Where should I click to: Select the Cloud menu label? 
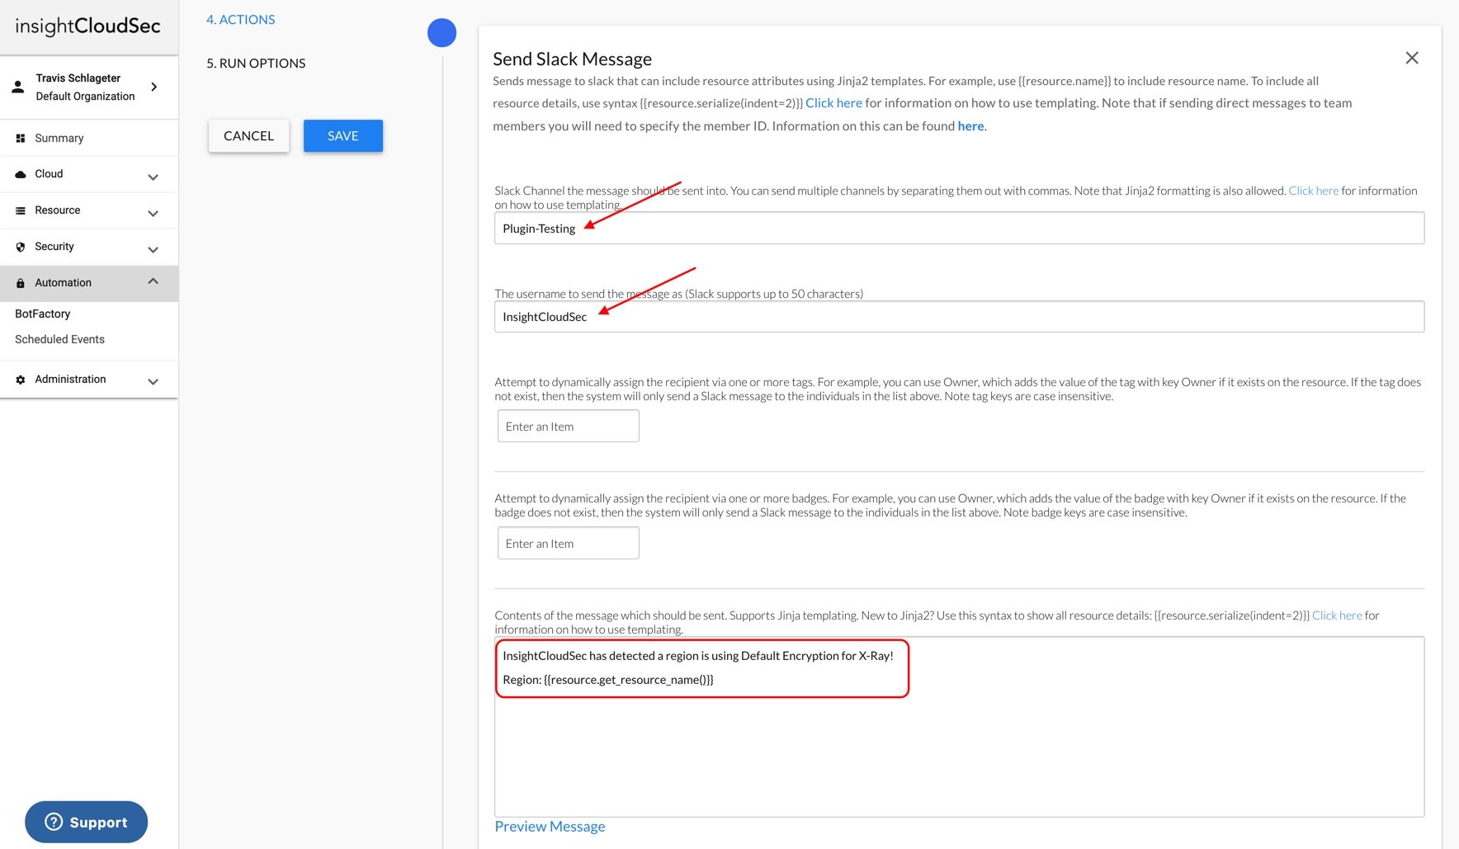[x=49, y=174]
